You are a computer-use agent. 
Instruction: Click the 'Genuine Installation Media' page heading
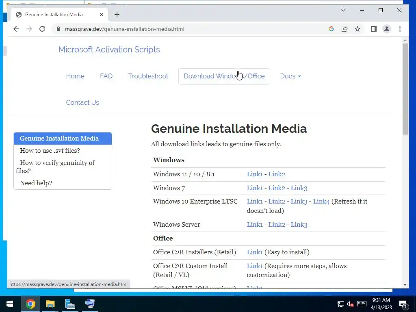229,129
